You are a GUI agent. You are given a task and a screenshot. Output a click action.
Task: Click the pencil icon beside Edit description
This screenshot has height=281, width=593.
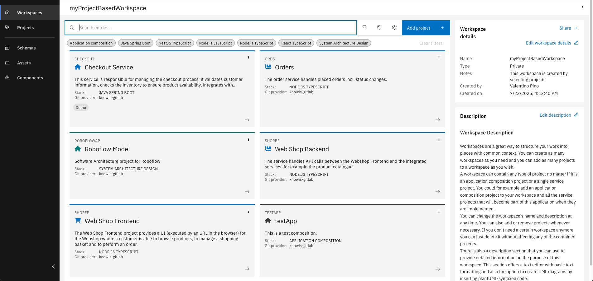(x=576, y=115)
